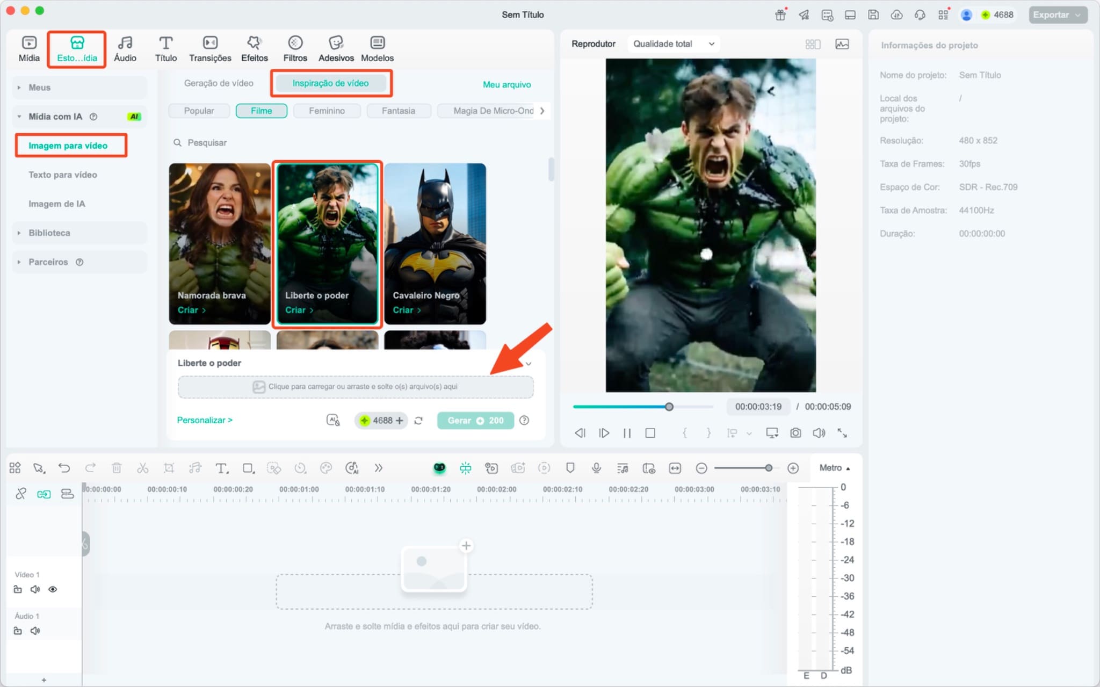1100x687 pixels.
Task: Select Imagem de IA
Action: [57, 204]
